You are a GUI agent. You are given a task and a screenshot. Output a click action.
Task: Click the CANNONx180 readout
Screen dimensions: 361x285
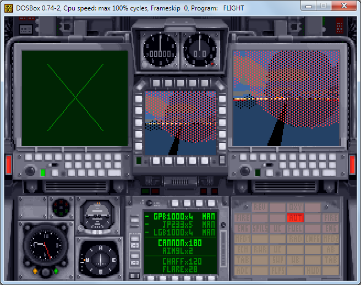[180, 243]
